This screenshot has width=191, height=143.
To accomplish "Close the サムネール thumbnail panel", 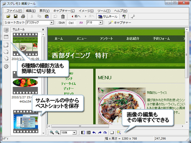I will (43, 29).
